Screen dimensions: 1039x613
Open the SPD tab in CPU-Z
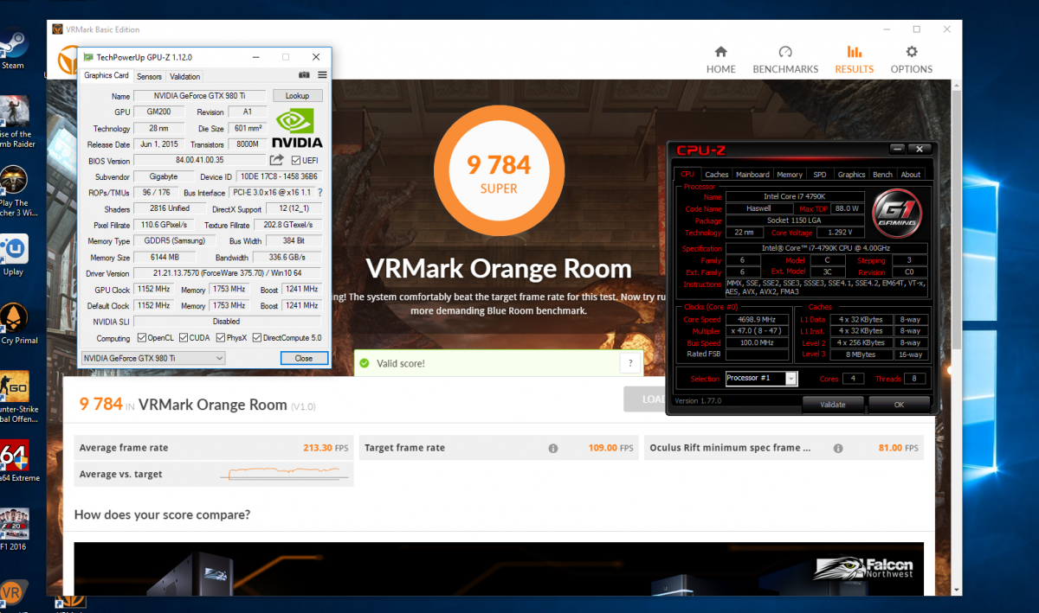(x=819, y=175)
